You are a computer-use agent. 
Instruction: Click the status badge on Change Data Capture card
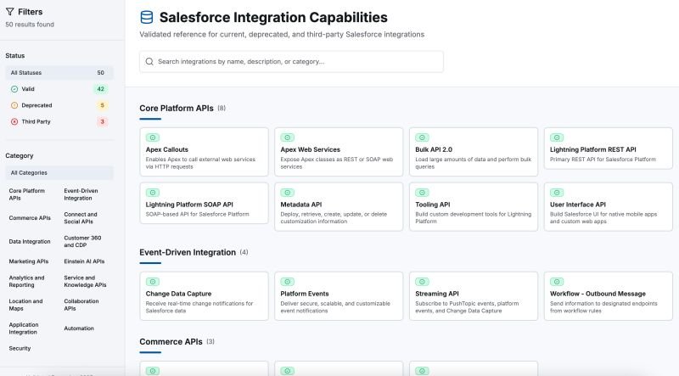pos(153,282)
